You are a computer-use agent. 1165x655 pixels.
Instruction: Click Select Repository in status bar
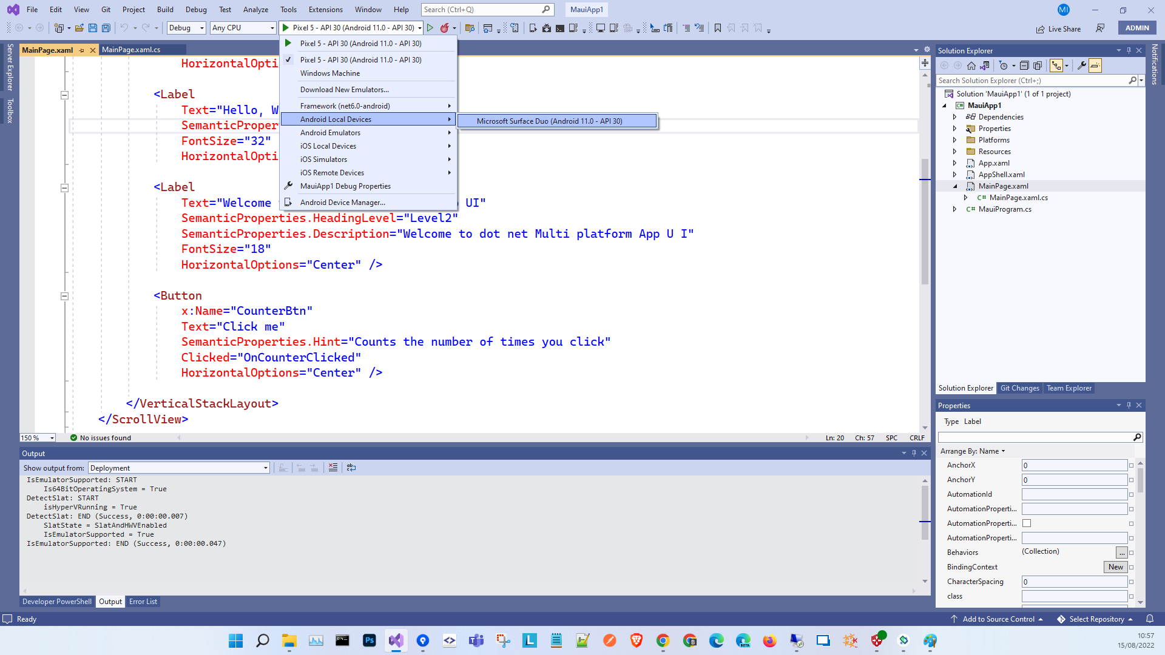1095,619
